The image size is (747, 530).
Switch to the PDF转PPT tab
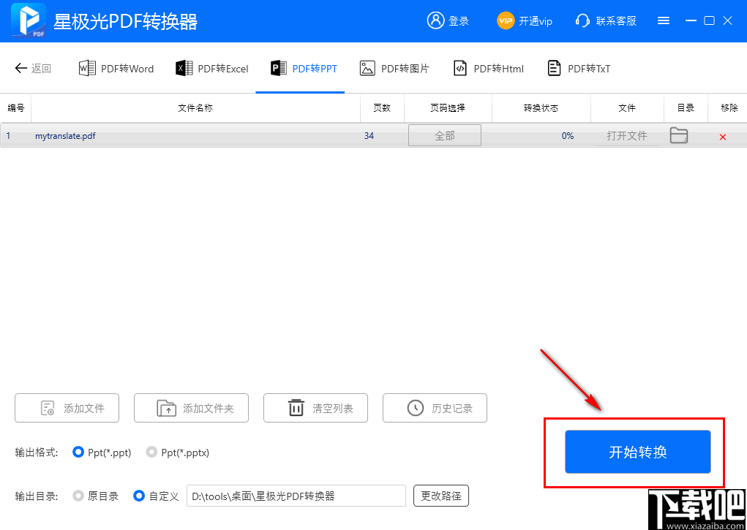point(301,68)
